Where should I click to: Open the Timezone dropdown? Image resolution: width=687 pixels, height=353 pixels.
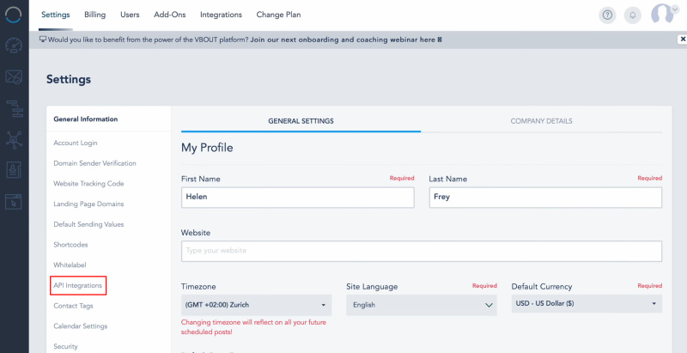pos(256,305)
